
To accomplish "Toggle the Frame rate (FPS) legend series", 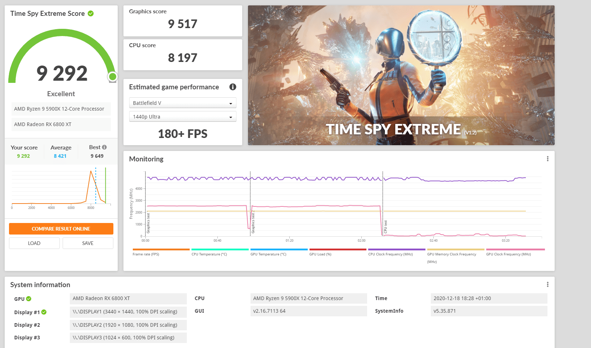I will [161, 252].
